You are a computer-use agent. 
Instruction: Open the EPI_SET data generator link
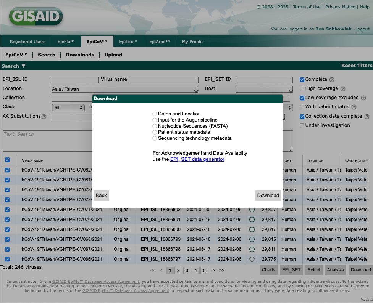(197, 159)
